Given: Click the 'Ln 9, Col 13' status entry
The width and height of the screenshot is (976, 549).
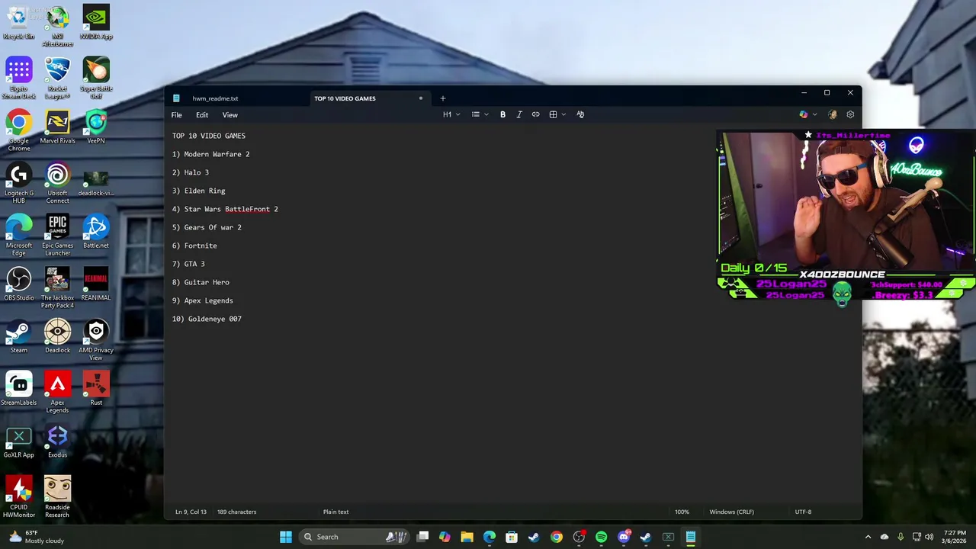Looking at the screenshot, I should (191, 512).
